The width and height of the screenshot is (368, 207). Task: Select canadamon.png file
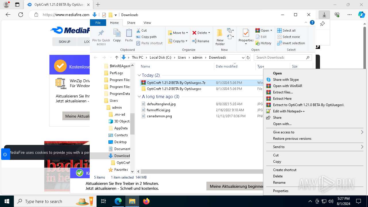click(x=159, y=116)
